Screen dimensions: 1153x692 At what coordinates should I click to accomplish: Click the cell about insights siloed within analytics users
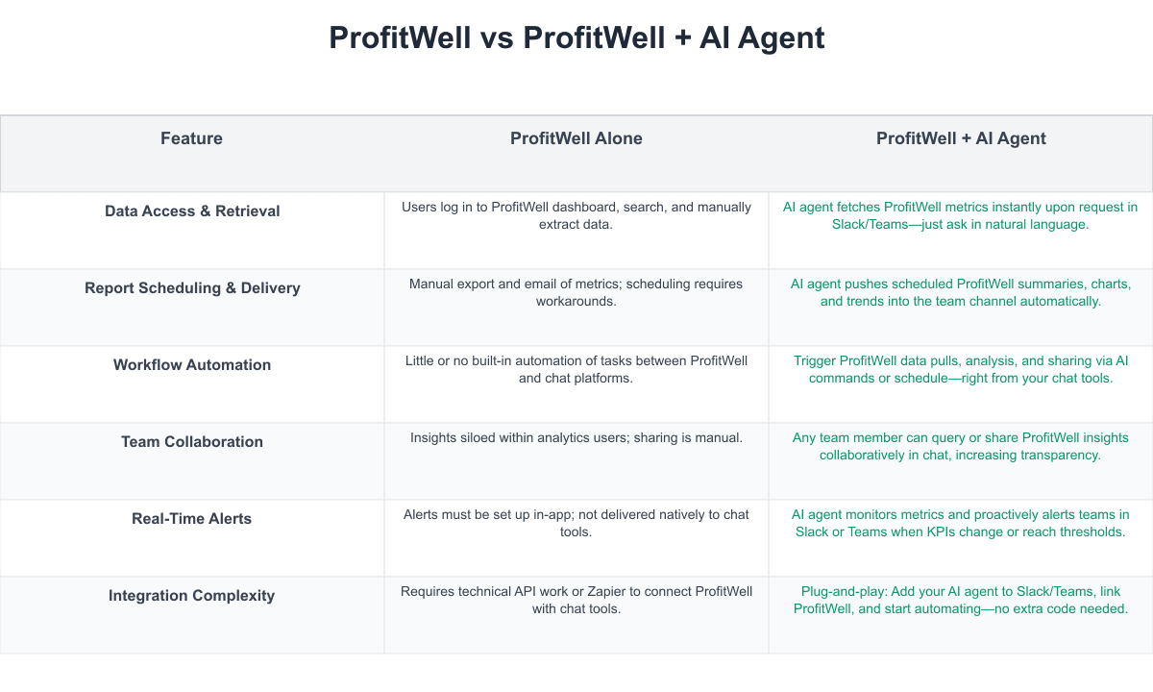point(576,438)
